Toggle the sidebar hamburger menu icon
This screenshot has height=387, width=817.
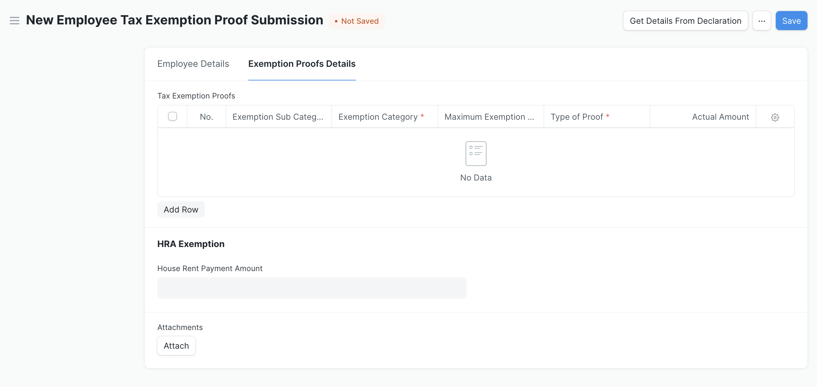coord(14,21)
